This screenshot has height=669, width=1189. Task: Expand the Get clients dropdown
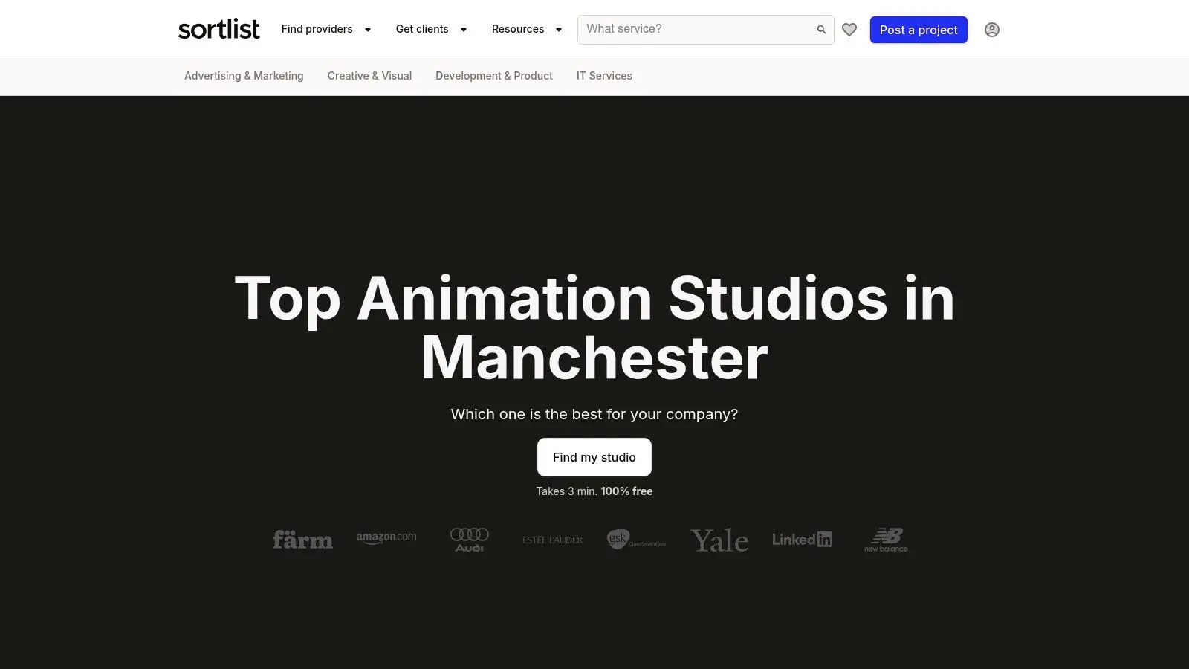[431, 30]
